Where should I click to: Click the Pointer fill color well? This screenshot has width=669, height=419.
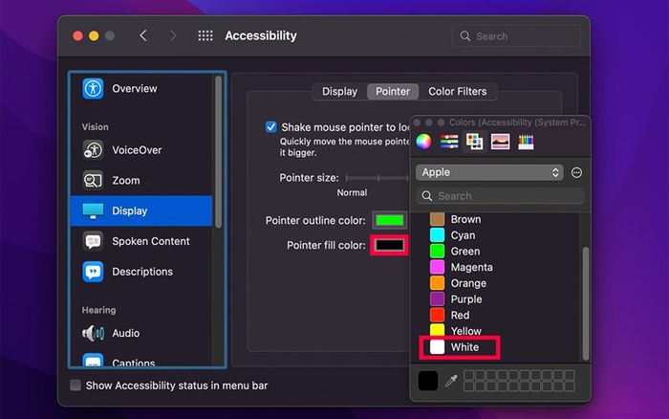[x=389, y=246]
